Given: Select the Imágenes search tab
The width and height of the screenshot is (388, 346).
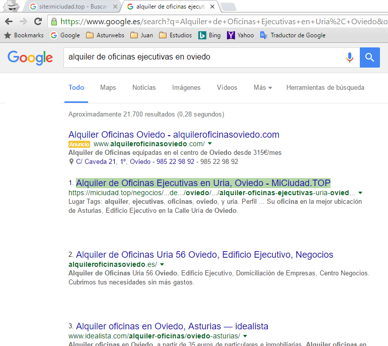Looking at the screenshot, I should [x=186, y=88].
